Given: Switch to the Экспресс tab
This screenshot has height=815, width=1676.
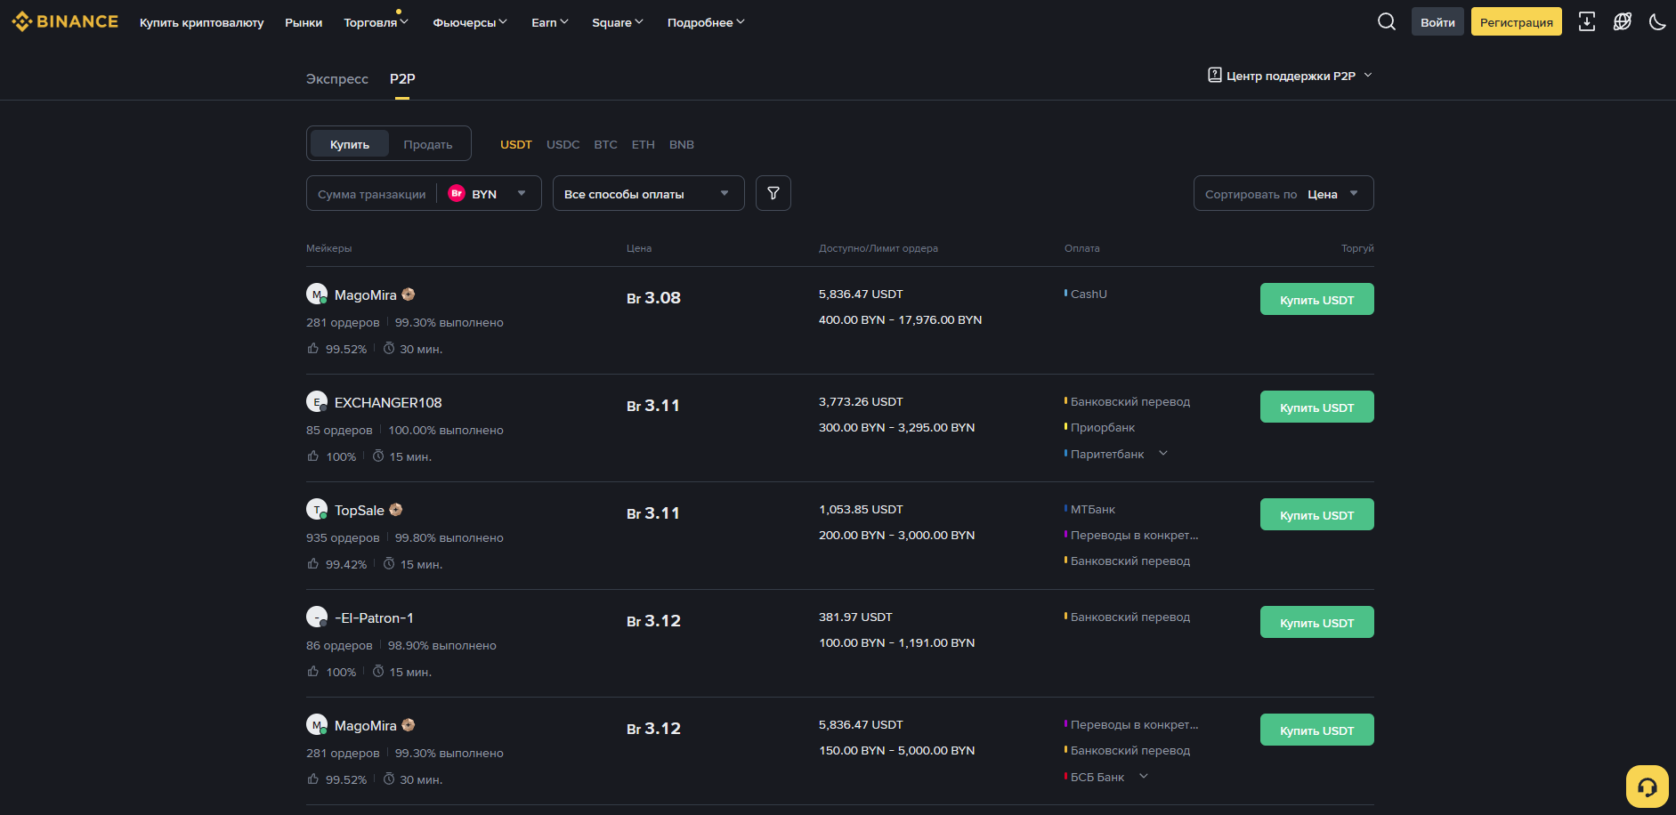Looking at the screenshot, I should [336, 79].
